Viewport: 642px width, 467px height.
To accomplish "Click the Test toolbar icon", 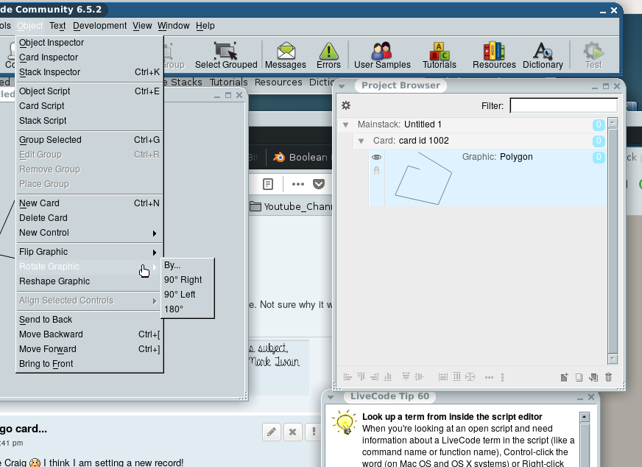I will pos(593,55).
